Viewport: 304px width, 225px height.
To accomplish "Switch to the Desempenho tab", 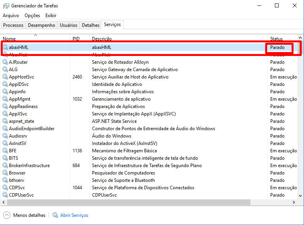I will [x=42, y=25].
